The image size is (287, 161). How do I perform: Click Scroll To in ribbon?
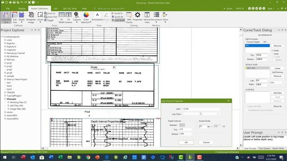pos(117,13)
